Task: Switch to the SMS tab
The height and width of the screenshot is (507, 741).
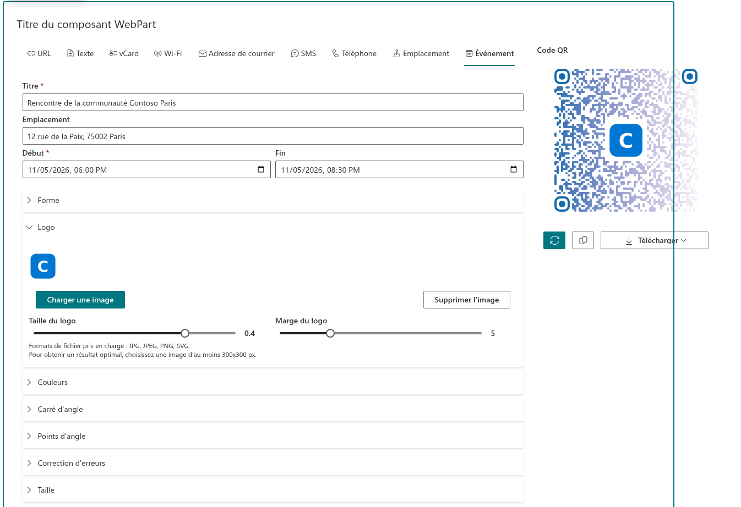Action: pyautogui.click(x=303, y=53)
